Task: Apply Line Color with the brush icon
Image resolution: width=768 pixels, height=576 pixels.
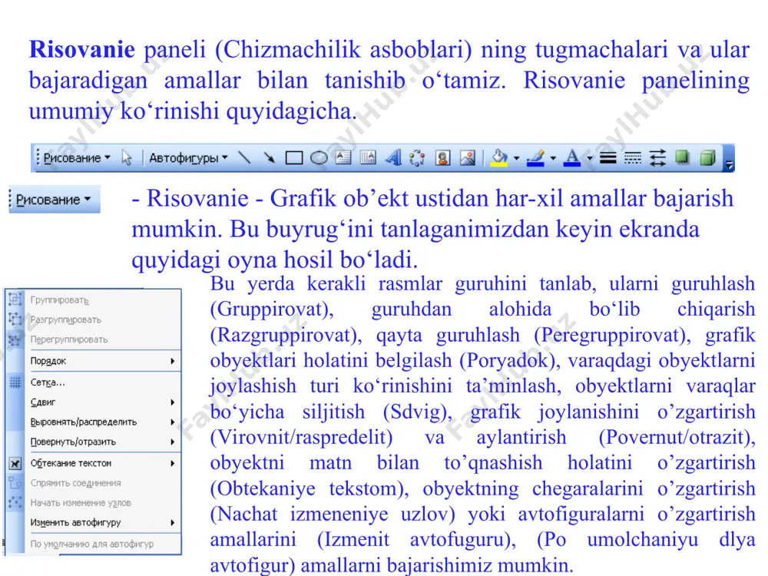Action: click(x=535, y=157)
